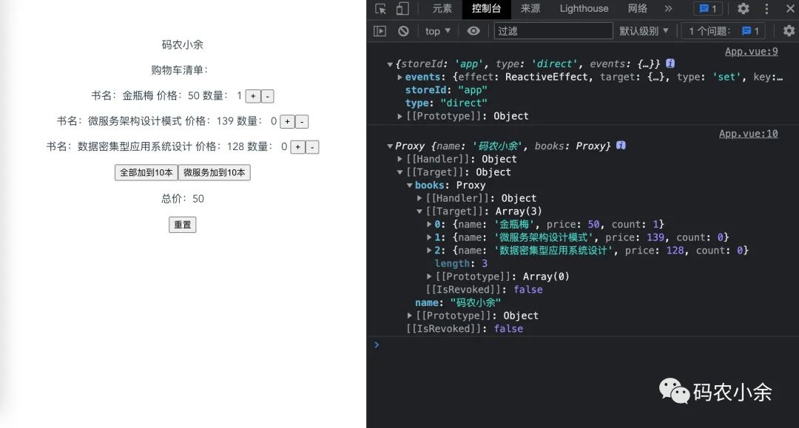Click the 全部加到10本 button

pyautogui.click(x=146, y=172)
